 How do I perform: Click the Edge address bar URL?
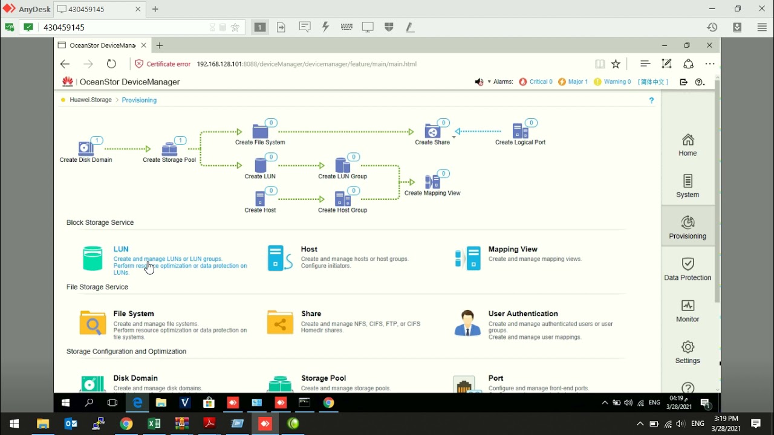coord(307,64)
